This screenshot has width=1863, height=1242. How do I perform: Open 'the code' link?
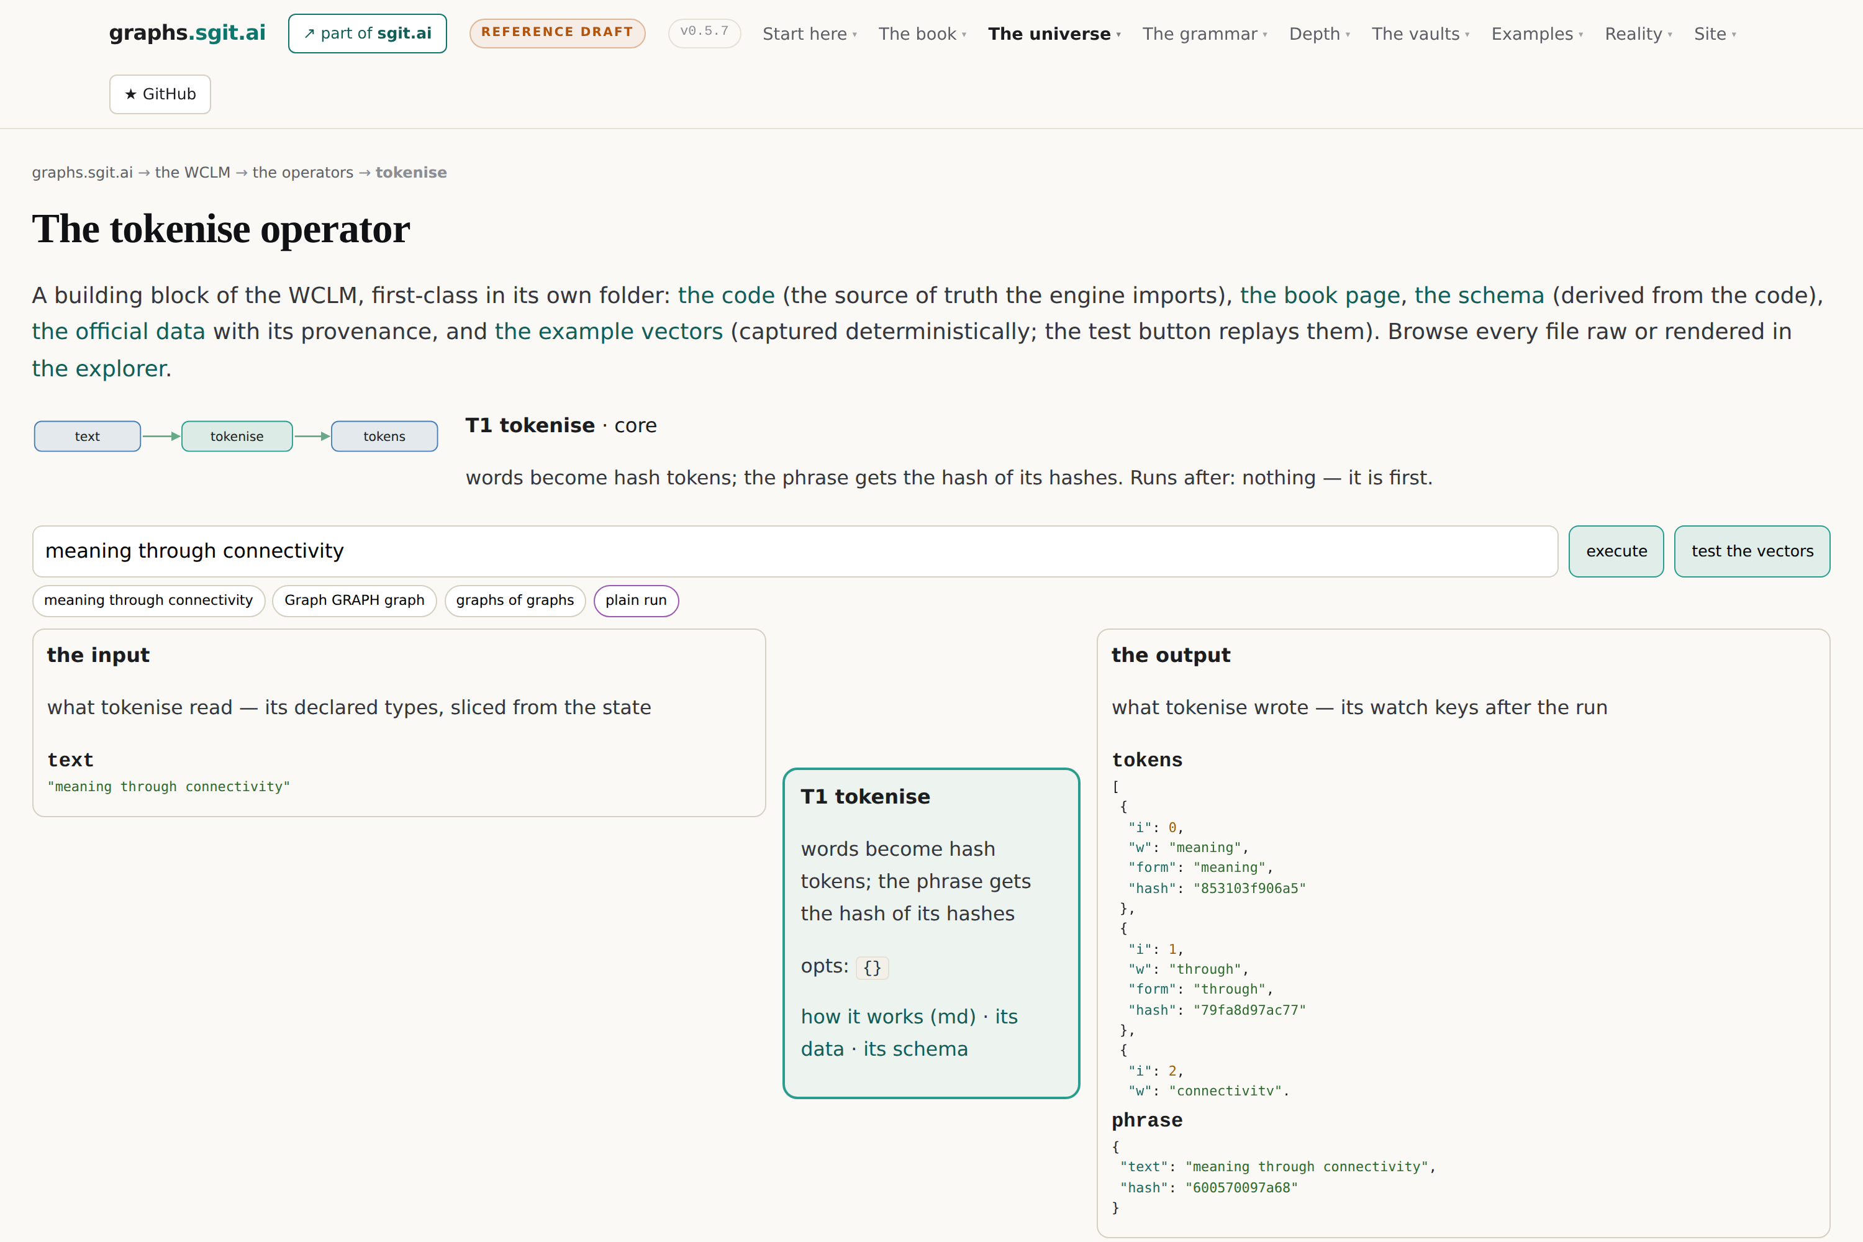click(x=725, y=296)
